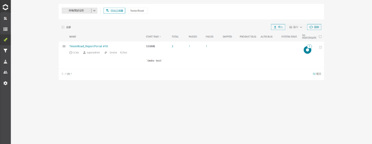Click the AUTO BUG column header
This screenshot has height=144, width=372.
[x=266, y=37]
